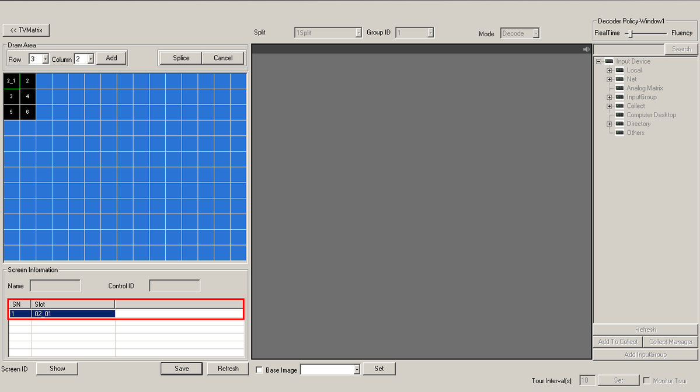
Task: Open the Mode Decode dropdown
Action: [536, 33]
